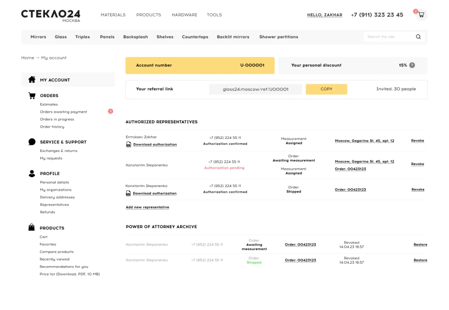
Task: Open the Products top menu
Action: tap(149, 15)
